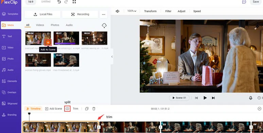Open the Transform tool

(150, 11)
